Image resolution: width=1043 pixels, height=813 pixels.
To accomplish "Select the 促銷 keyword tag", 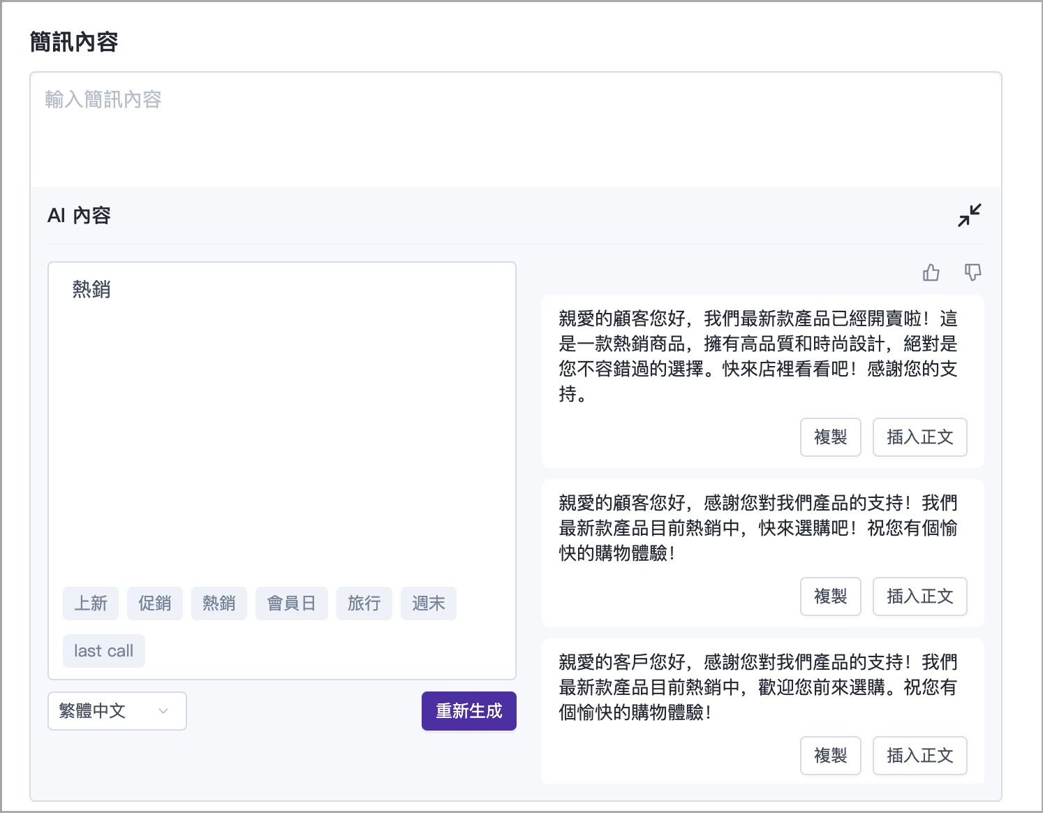I will pos(154,603).
